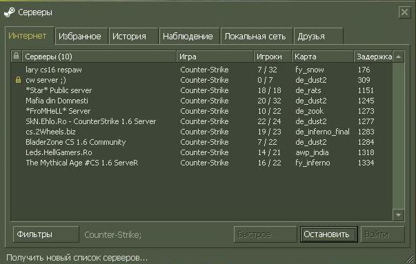The width and height of the screenshot is (416, 264).
Task: Click the Войти button
Action: pyautogui.click(x=382, y=234)
